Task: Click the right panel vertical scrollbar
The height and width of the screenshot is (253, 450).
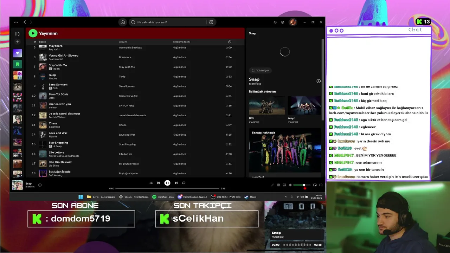Action: click(323, 79)
